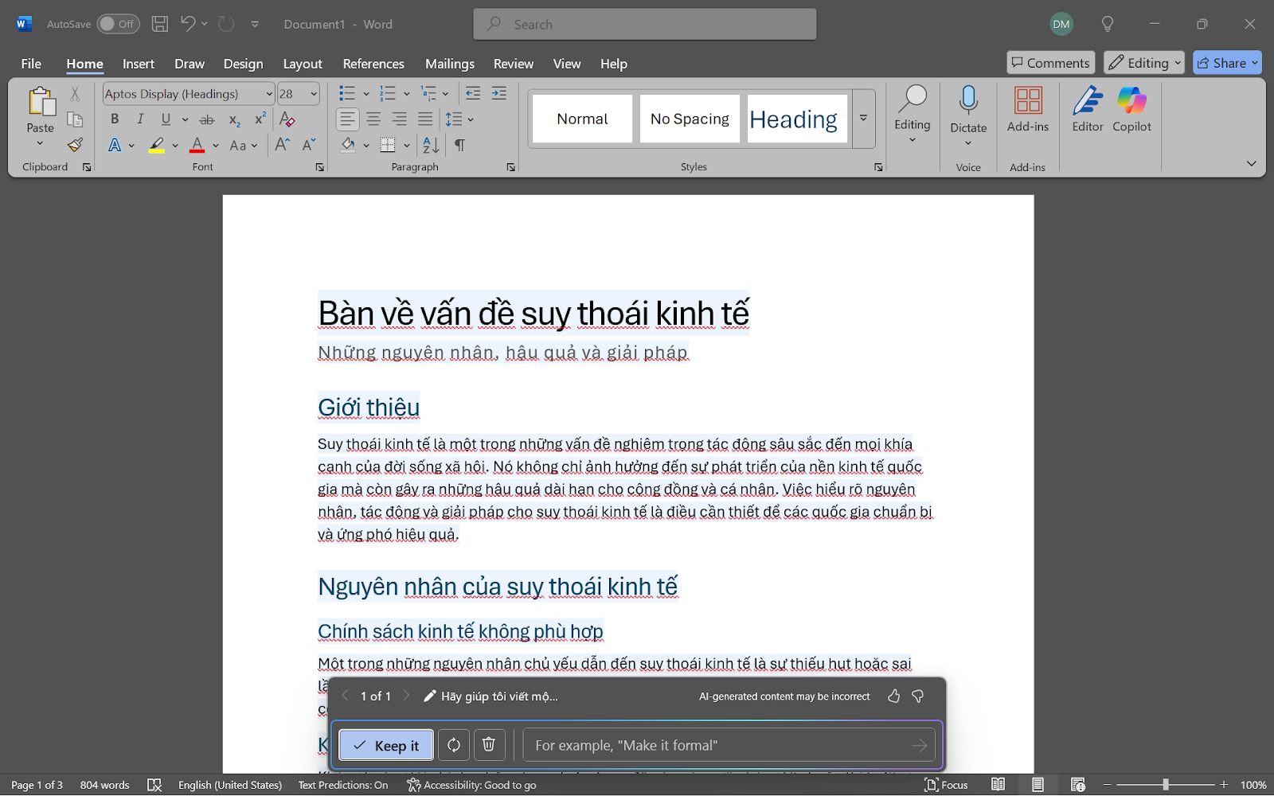The width and height of the screenshot is (1274, 796).
Task: Toggle italic formatting
Action: click(140, 119)
